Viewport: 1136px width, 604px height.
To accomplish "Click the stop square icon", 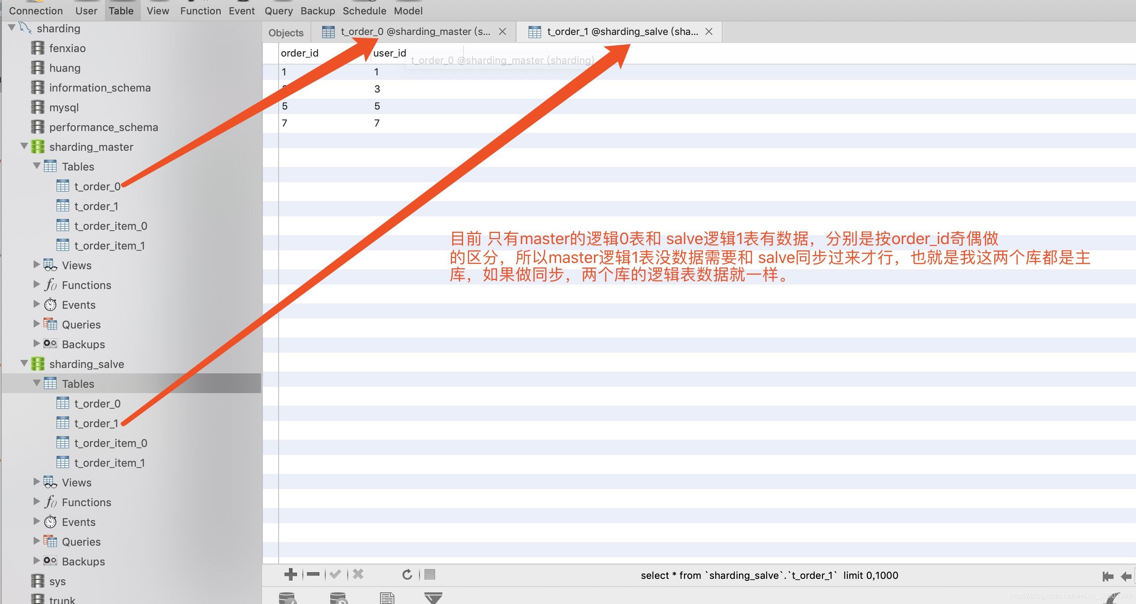I will pos(430,574).
